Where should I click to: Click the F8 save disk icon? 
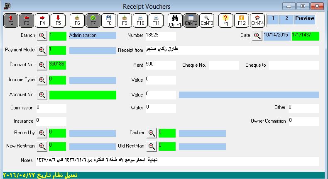tap(109, 20)
